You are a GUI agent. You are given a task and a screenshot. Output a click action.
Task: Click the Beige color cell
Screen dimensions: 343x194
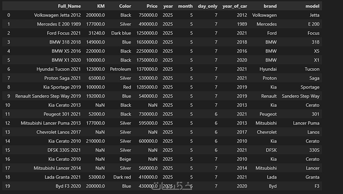(125, 159)
